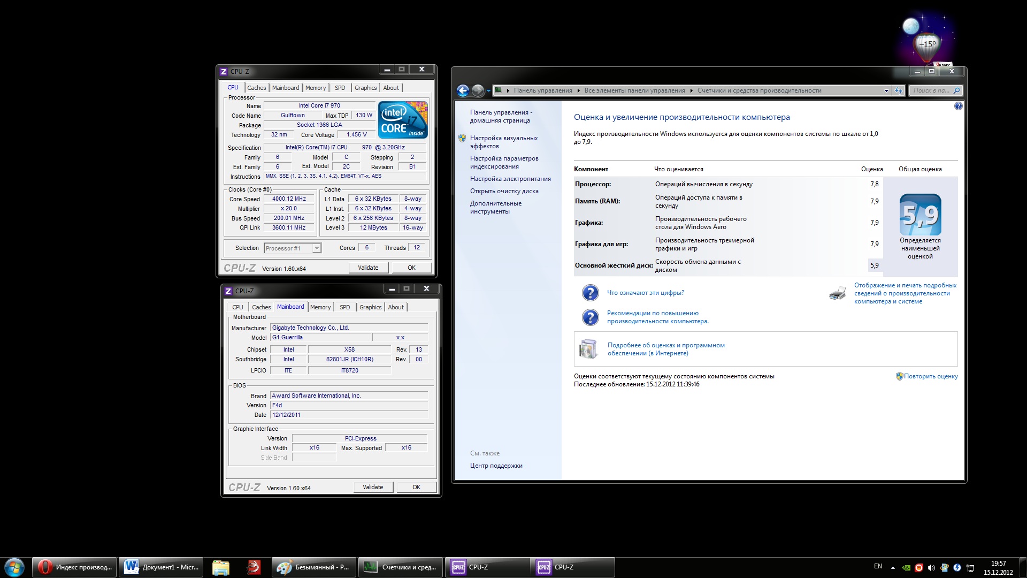Screen dimensions: 1027x578
Task: Open NVIDIA tray icon
Action: click(906, 568)
